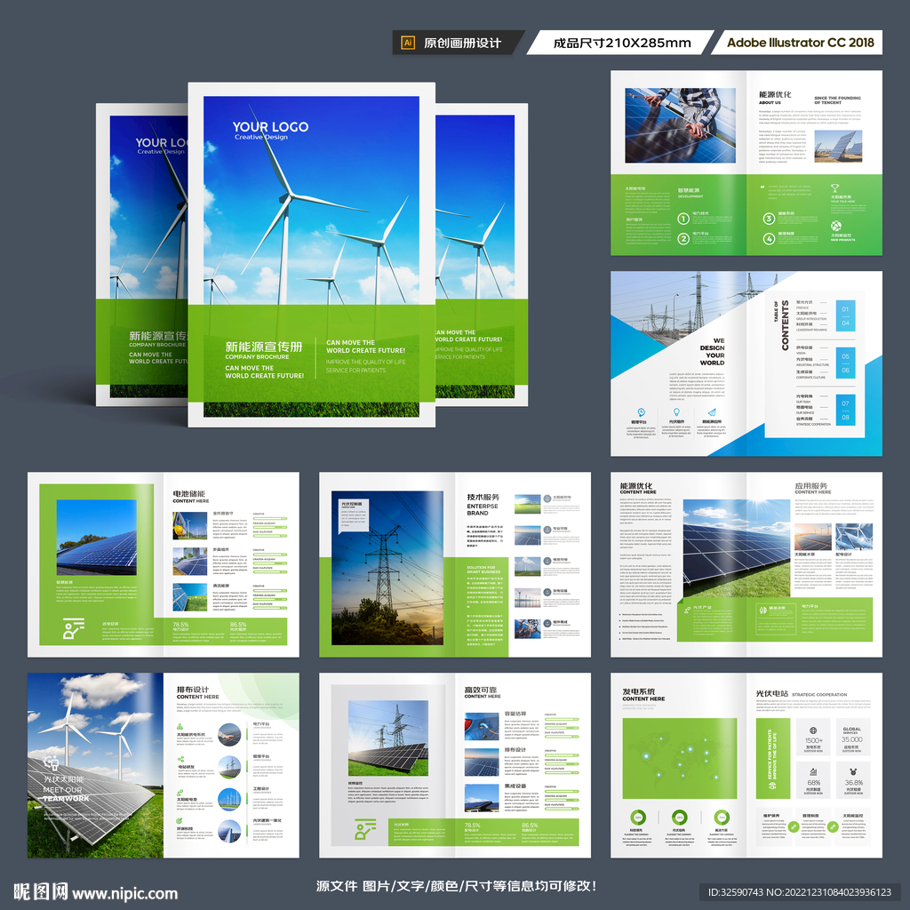This screenshot has height=910, width=910.
Task: Click the 技术服务 heading
Action: point(483,497)
